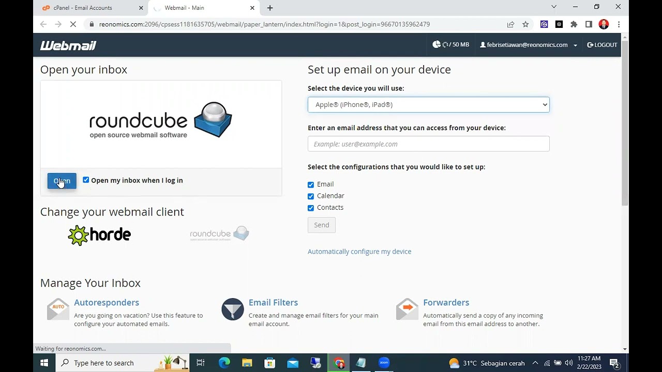Click the browser forward arrow

[58, 24]
